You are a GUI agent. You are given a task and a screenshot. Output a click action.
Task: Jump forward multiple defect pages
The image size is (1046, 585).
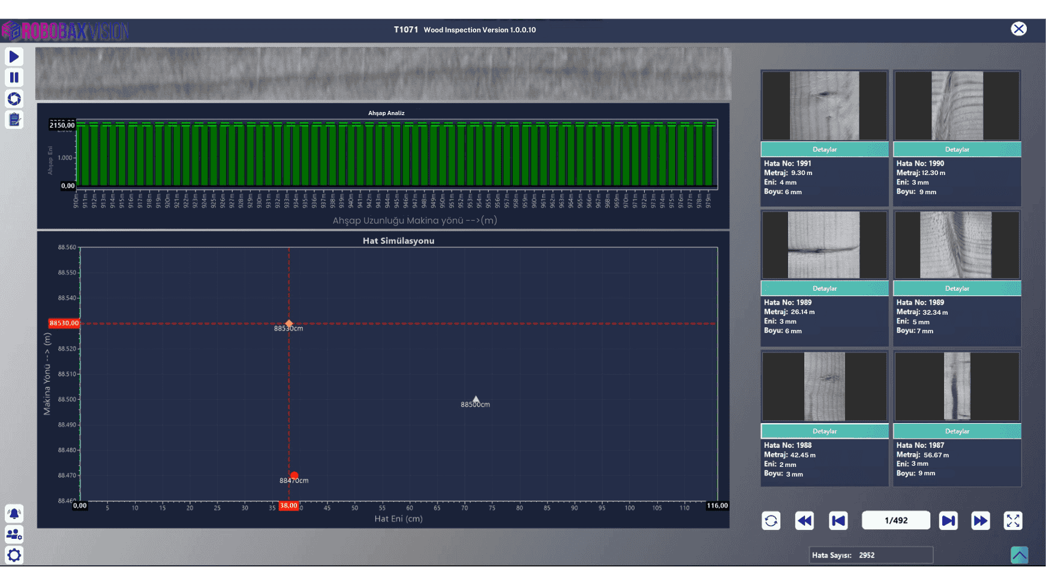[981, 520]
